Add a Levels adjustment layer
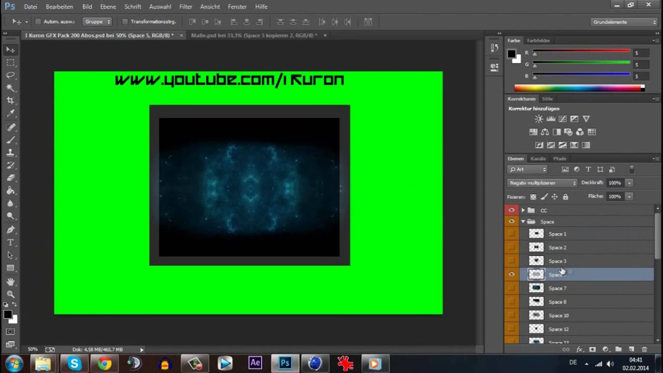Screen dimensions: 663x373 point(551,119)
